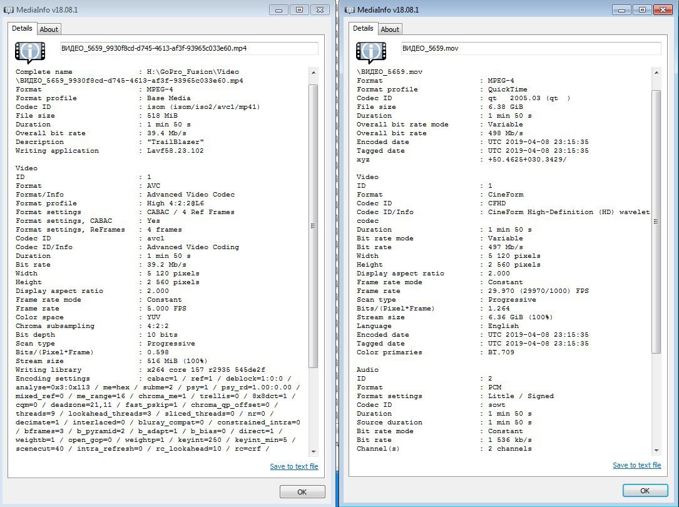Click '+50.4625+030.3429/' xyz value
The height and width of the screenshot is (507, 679).
(x=527, y=160)
